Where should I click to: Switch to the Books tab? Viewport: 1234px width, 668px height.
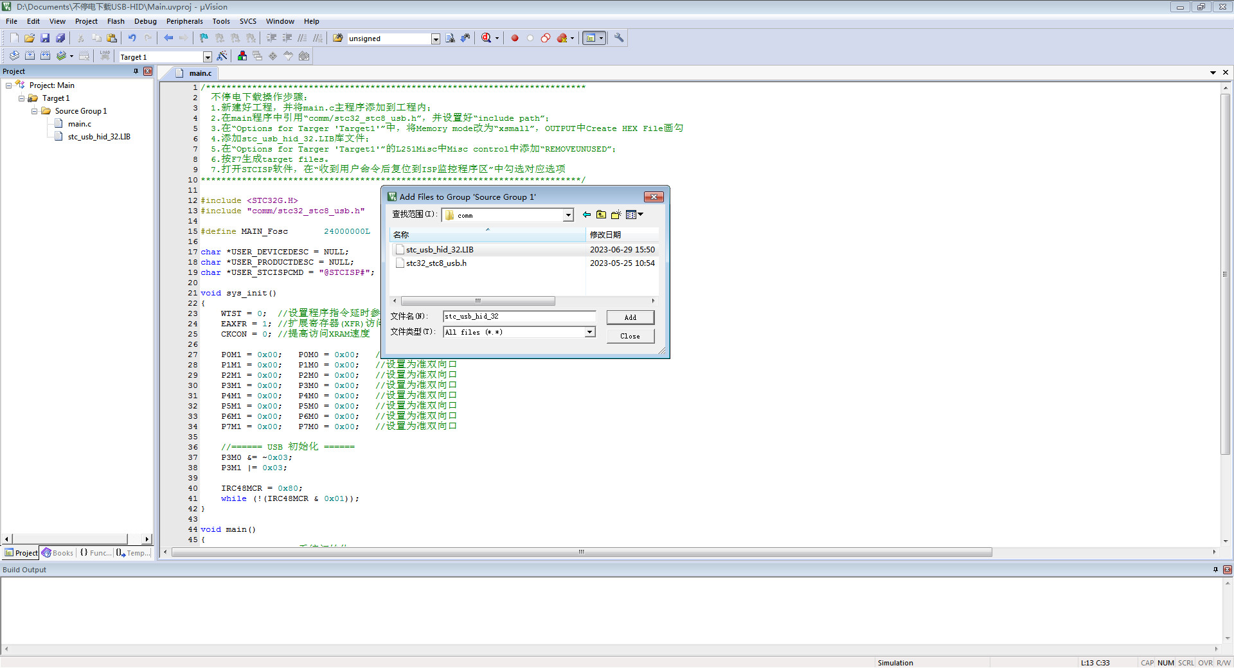tap(58, 553)
